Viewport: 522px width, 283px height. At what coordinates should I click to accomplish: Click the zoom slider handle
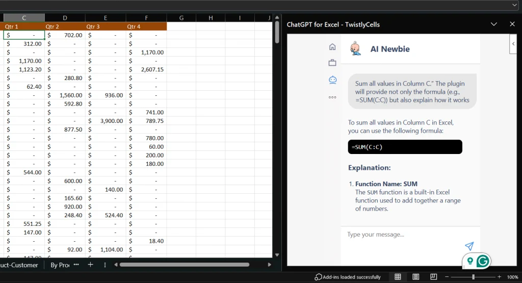pos(474,277)
